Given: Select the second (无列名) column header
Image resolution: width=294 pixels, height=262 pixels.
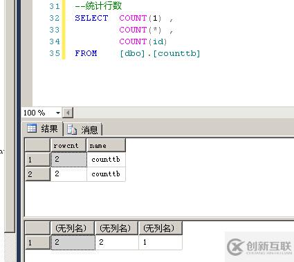Looking at the screenshot, I should [116, 228].
